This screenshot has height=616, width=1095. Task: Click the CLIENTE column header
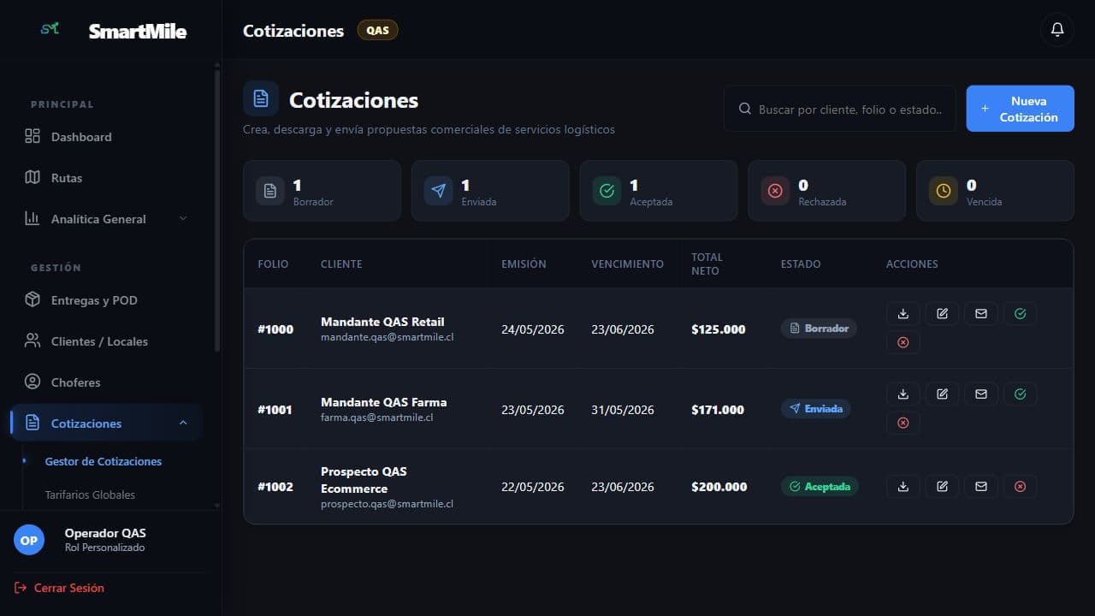tap(341, 264)
